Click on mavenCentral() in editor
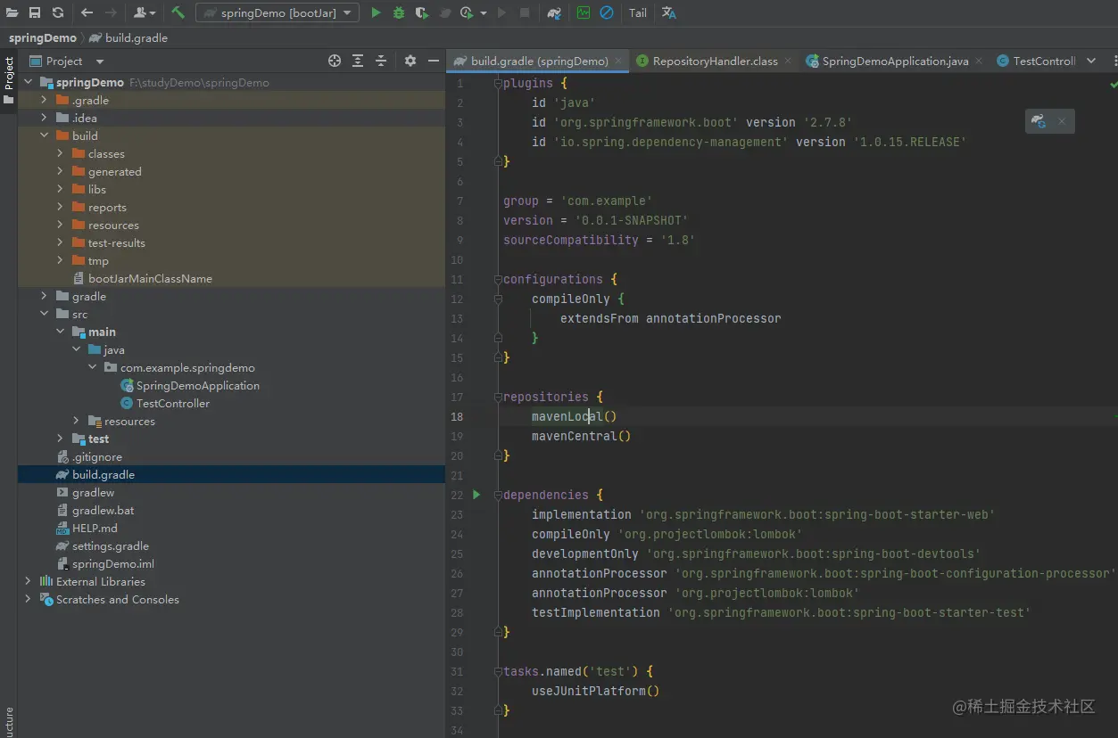The height and width of the screenshot is (738, 1118). (581, 436)
